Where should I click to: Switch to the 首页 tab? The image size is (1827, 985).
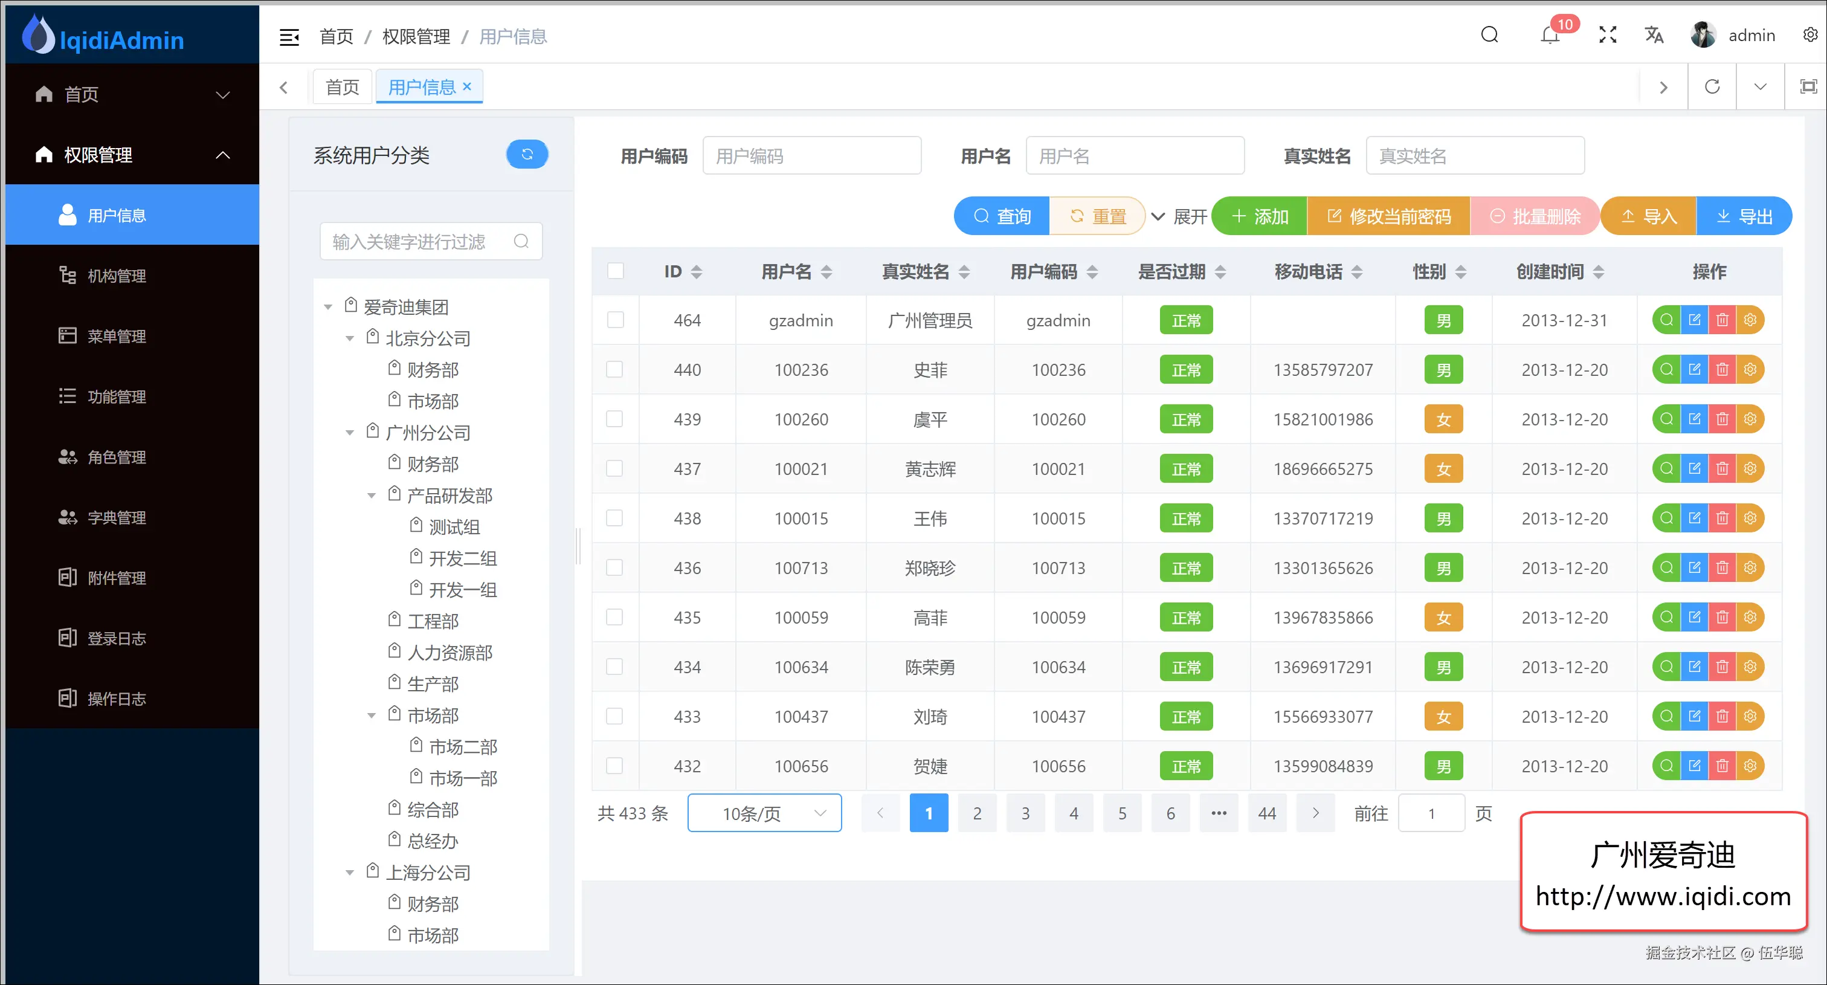pyautogui.click(x=343, y=86)
